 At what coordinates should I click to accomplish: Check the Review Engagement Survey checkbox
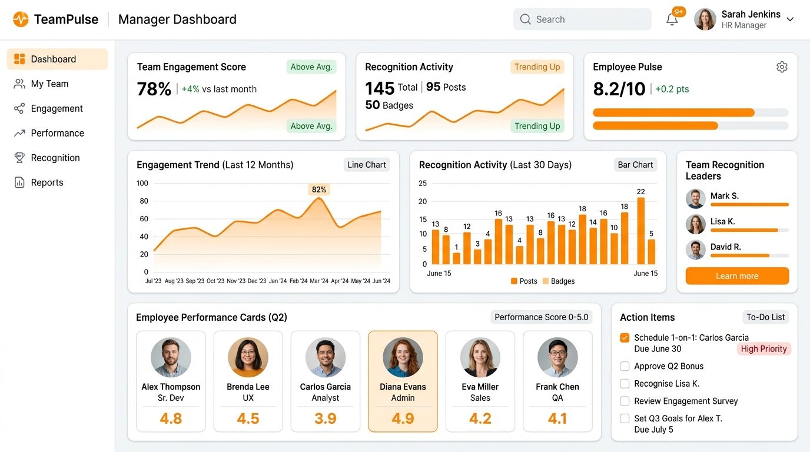click(x=625, y=401)
